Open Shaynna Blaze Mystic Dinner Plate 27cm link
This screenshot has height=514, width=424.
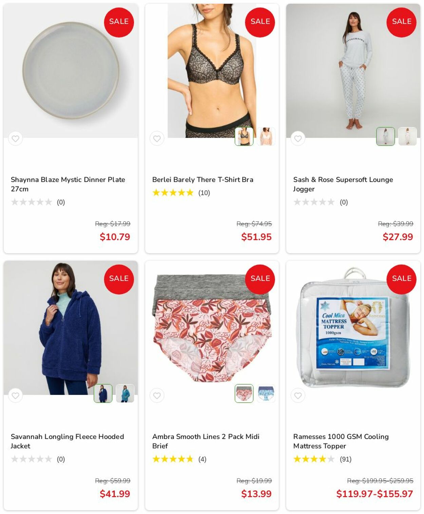tap(68, 184)
